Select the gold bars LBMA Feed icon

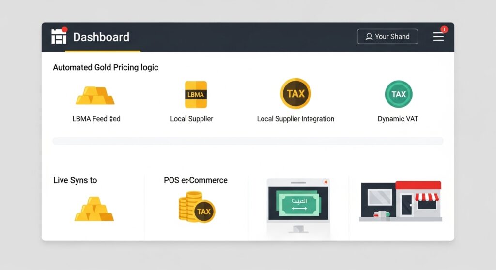(x=95, y=96)
